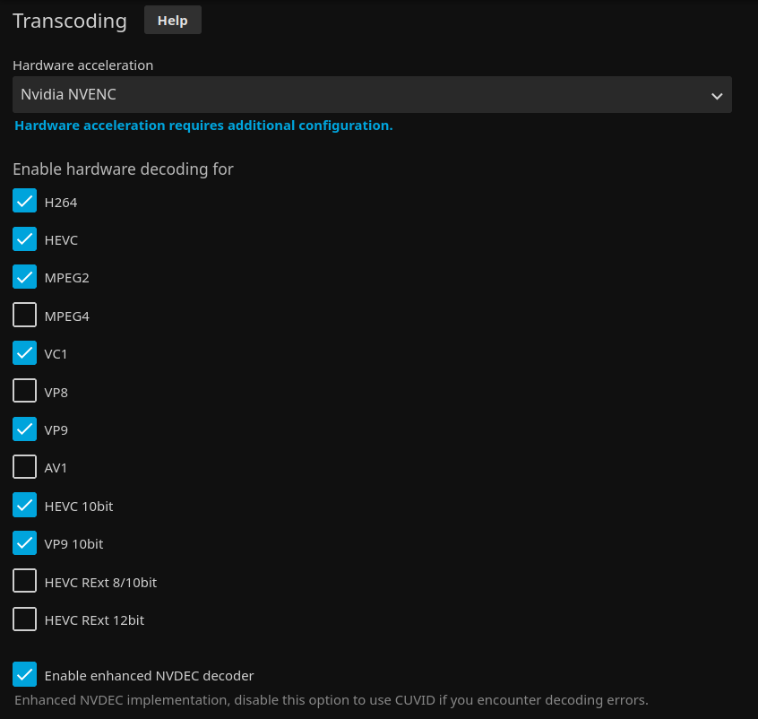Screen dimensions: 758x719
Task: Check the HEVC RExt 12bit box
Action: click(25, 619)
